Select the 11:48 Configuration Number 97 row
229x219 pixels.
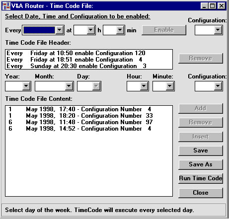pyautogui.click(x=89, y=122)
